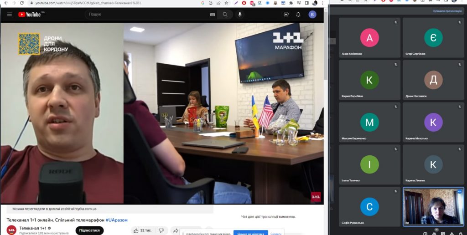Bookmark this page using the star icon
This screenshot has width=467, height=235.
[227, 3]
